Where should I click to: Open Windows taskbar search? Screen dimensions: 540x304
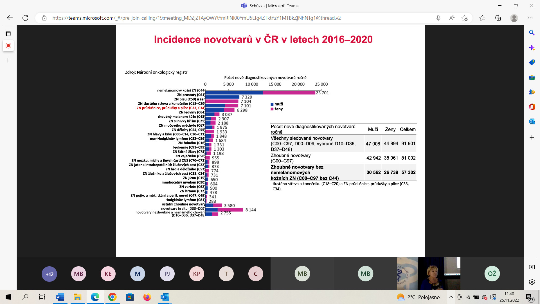tap(25, 297)
